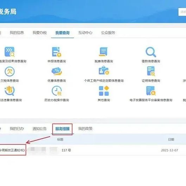The width and height of the screenshot is (186, 186).
Task: Open 欠税信息查询 icon
Action: pos(9,72)
